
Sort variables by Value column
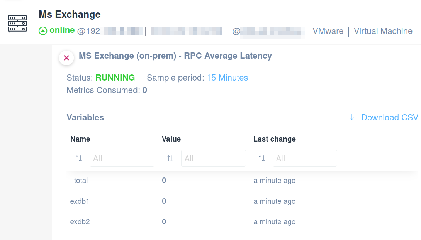(170, 159)
